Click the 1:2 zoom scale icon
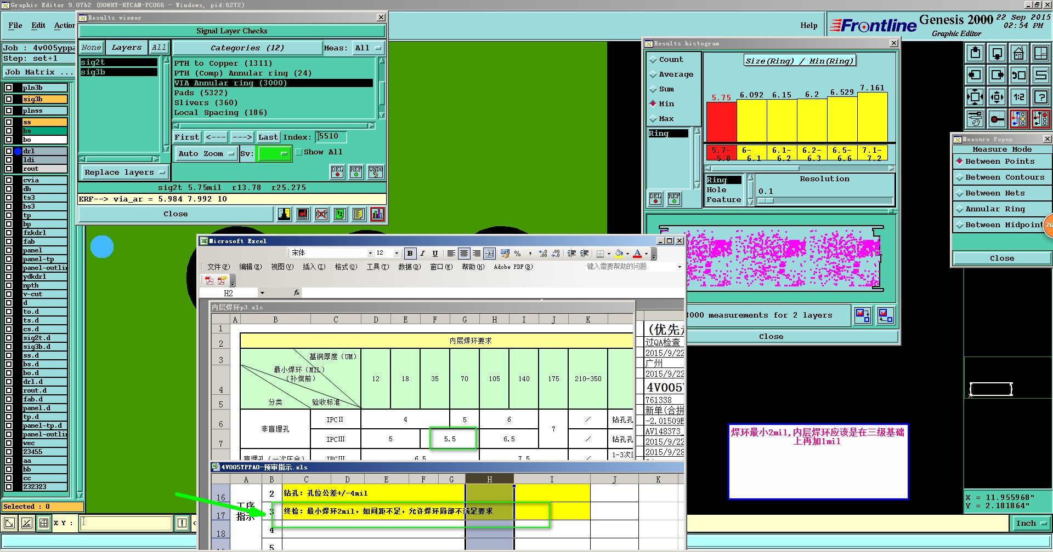This screenshot has height=552, width=1053. (1018, 97)
